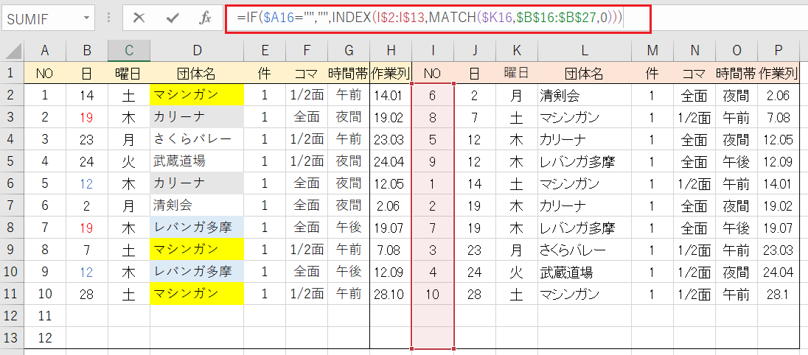Select row 13 header
Image resolution: width=808 pixels, height=355 pixels.
click(x=11, y=337)
